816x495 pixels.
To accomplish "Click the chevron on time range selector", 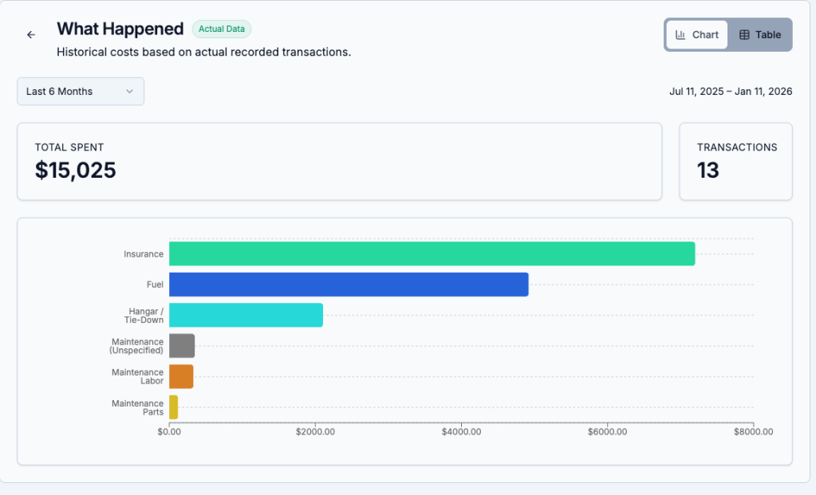I will (x=129, y=92).
